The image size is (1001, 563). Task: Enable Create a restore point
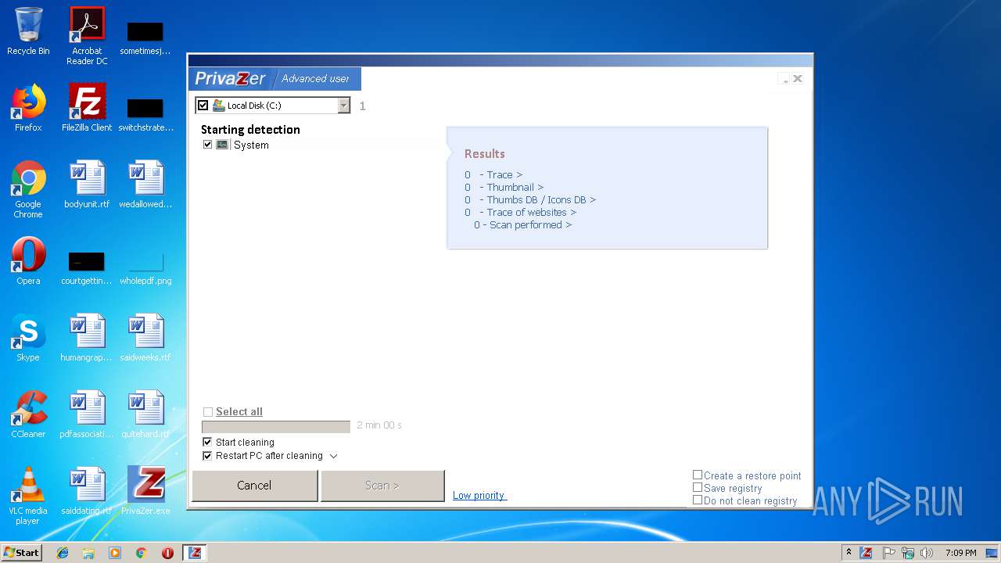[x=698, y=475]
